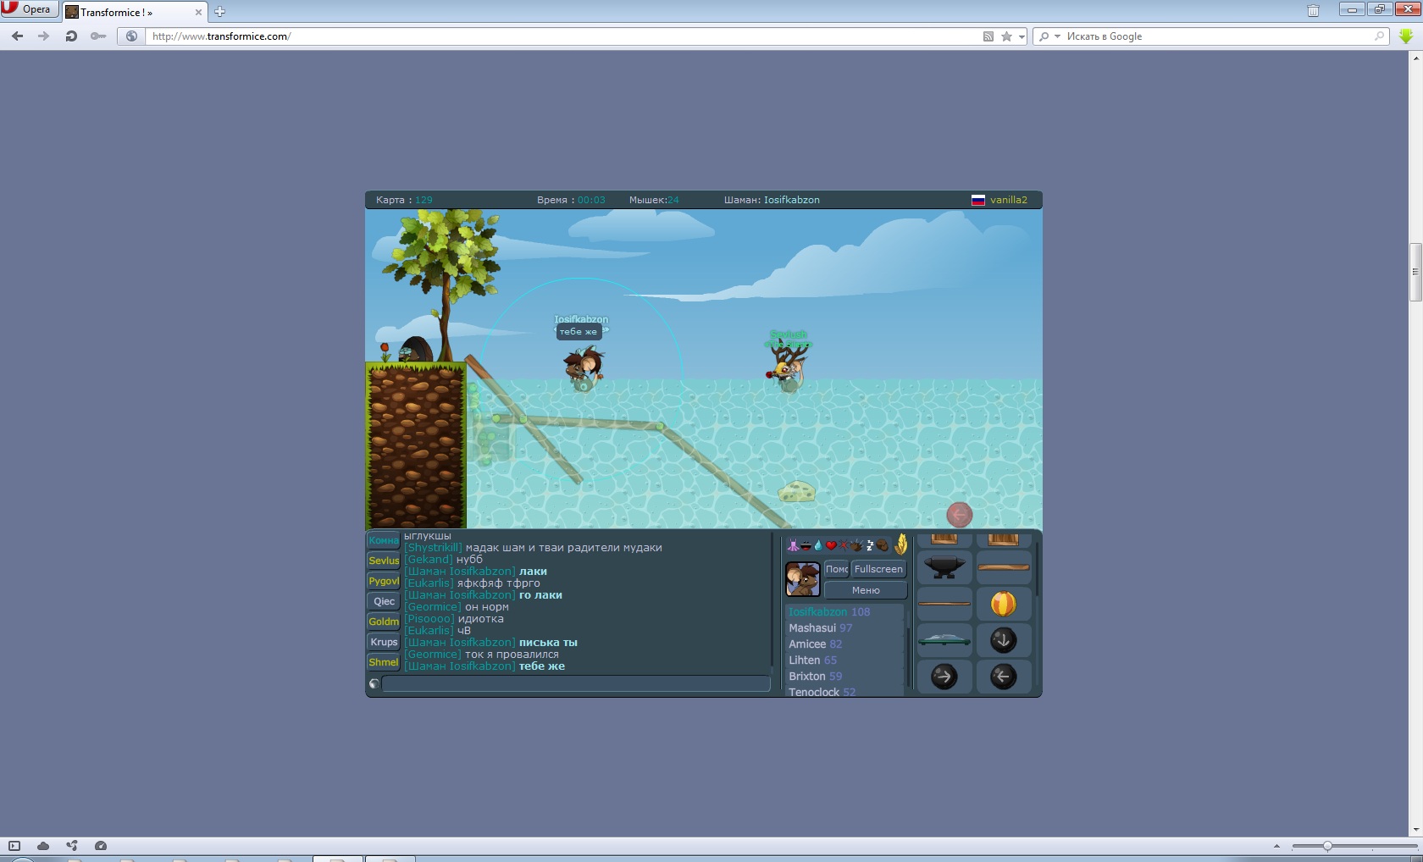Screen dimensions: 1423x862
Task: Click the green download arrow icon
Action: pos(1406,36)
